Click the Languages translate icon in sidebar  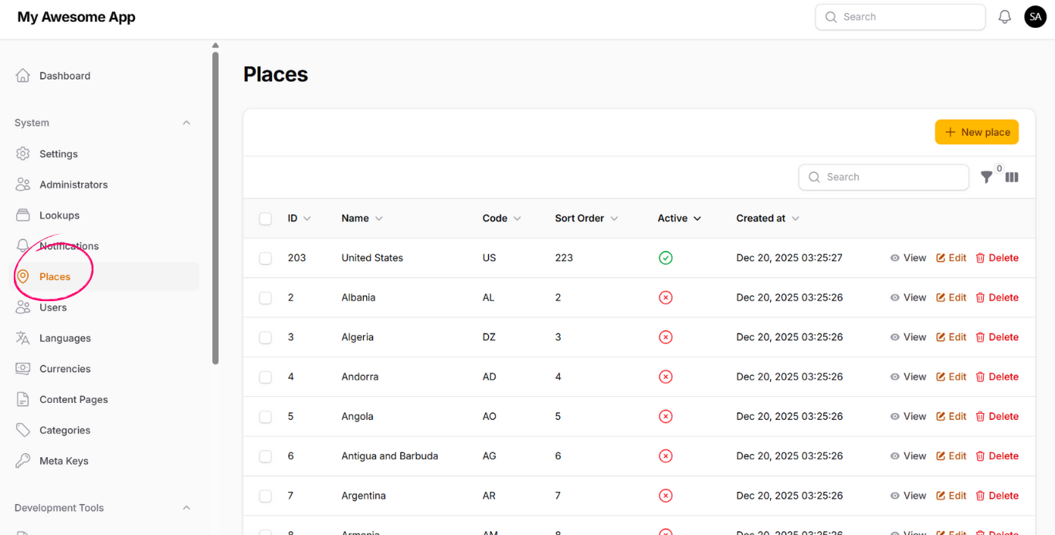(x=23, y=338)
